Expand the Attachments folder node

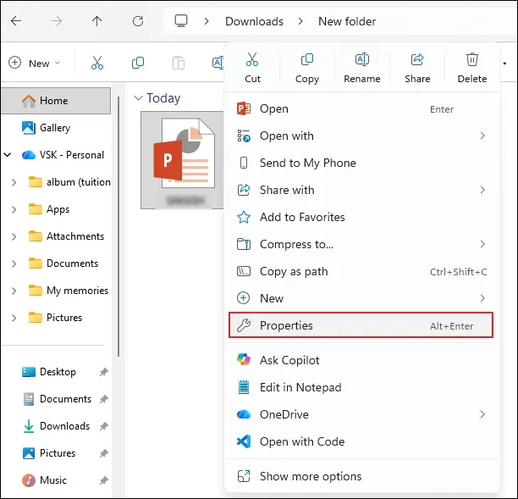pos(14,236)
